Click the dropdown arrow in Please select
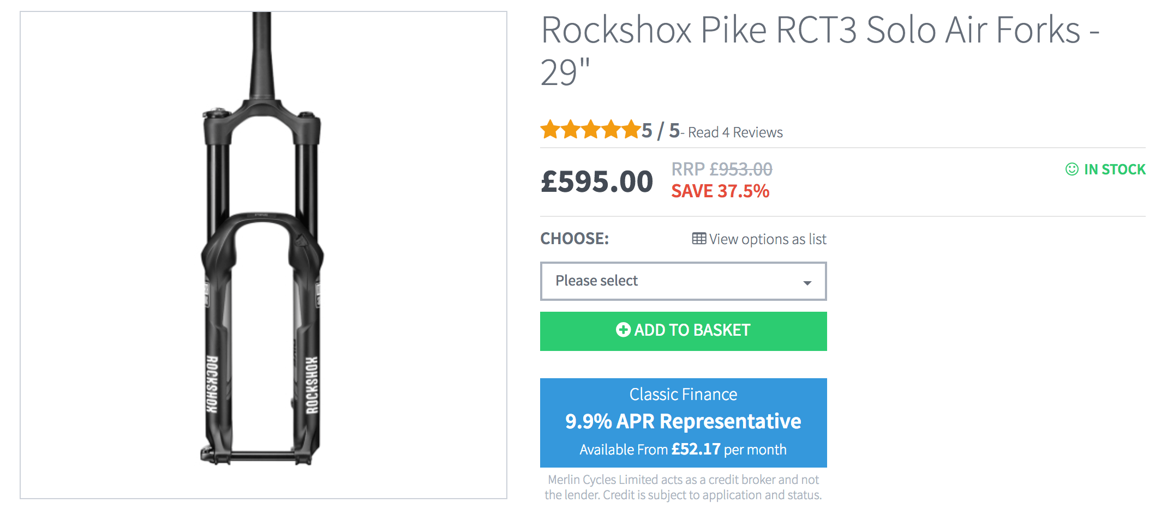 click(807, 282)
